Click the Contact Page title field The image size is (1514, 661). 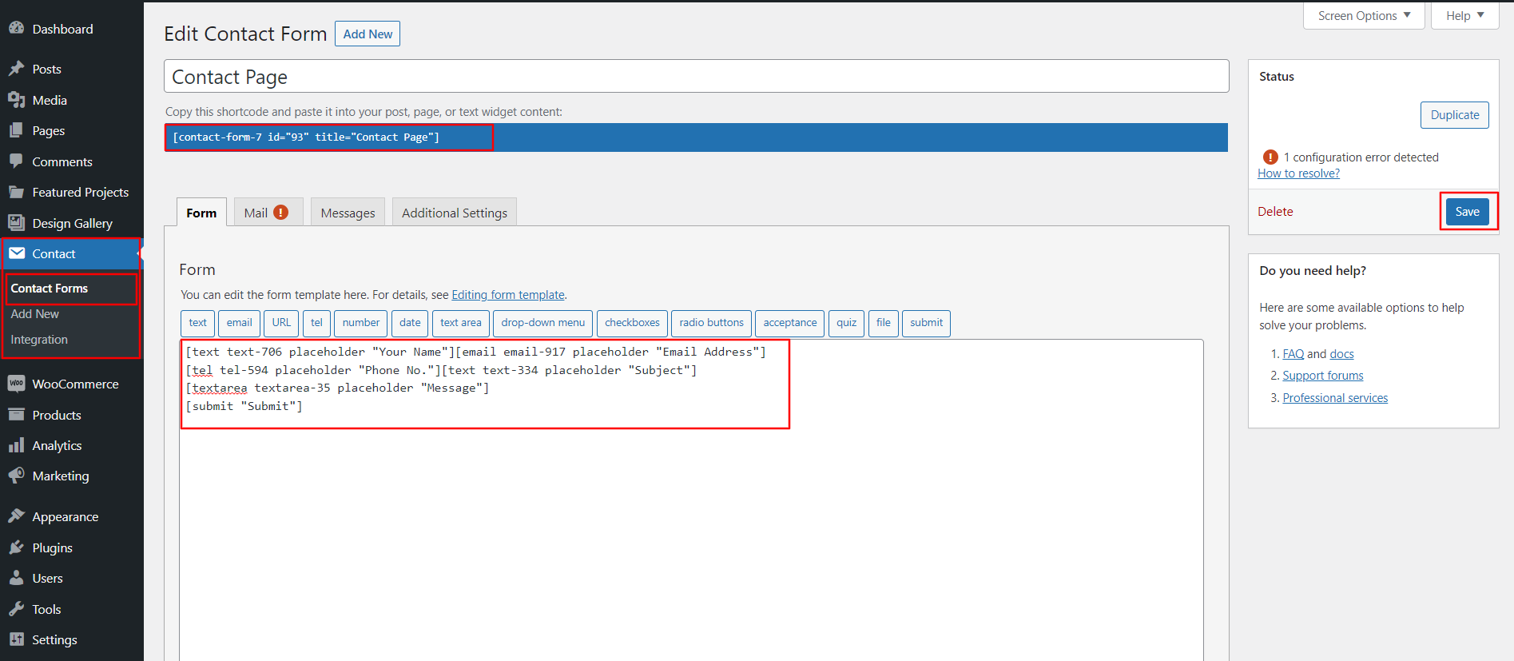696,76
